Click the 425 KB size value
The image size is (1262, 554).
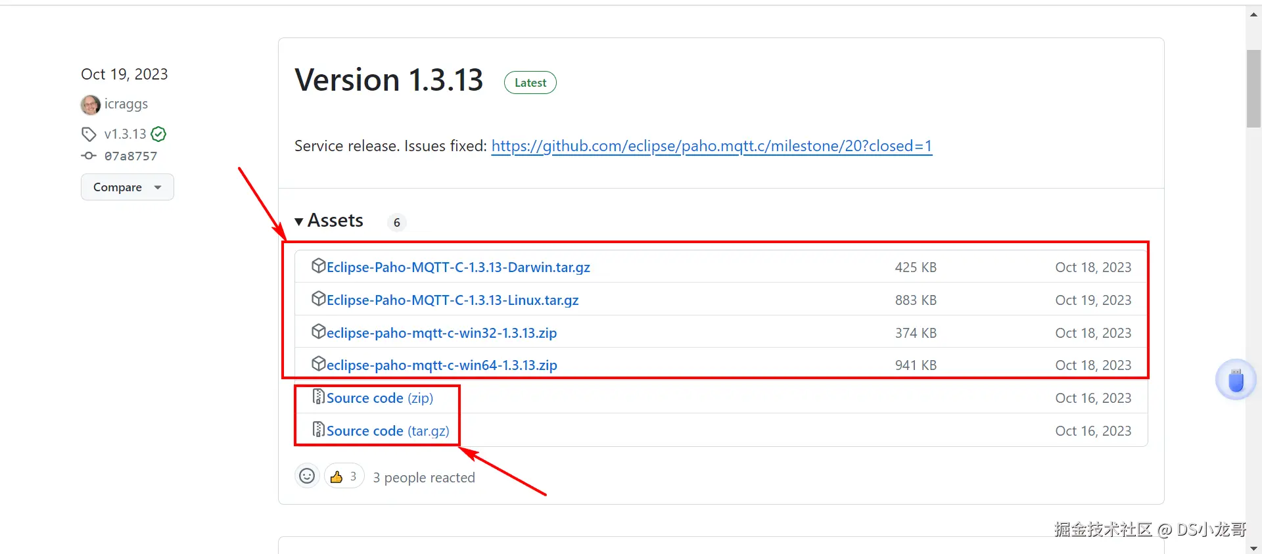coord(916,267)
